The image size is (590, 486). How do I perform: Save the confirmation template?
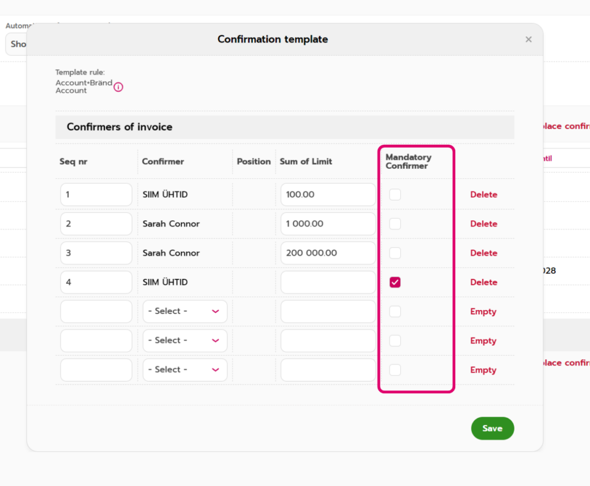click(x=492, y=428)
